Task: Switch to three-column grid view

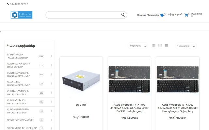Action: 160,45
